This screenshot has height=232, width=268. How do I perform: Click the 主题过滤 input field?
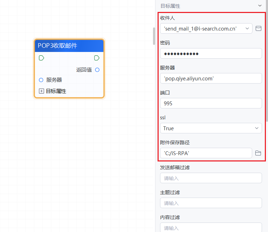[211, 203]
